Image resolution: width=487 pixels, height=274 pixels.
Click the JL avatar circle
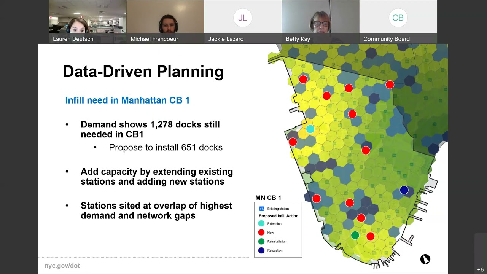point(243,18)
